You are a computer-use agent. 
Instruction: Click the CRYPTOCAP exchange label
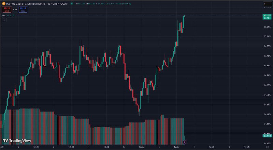pos(60,3)
